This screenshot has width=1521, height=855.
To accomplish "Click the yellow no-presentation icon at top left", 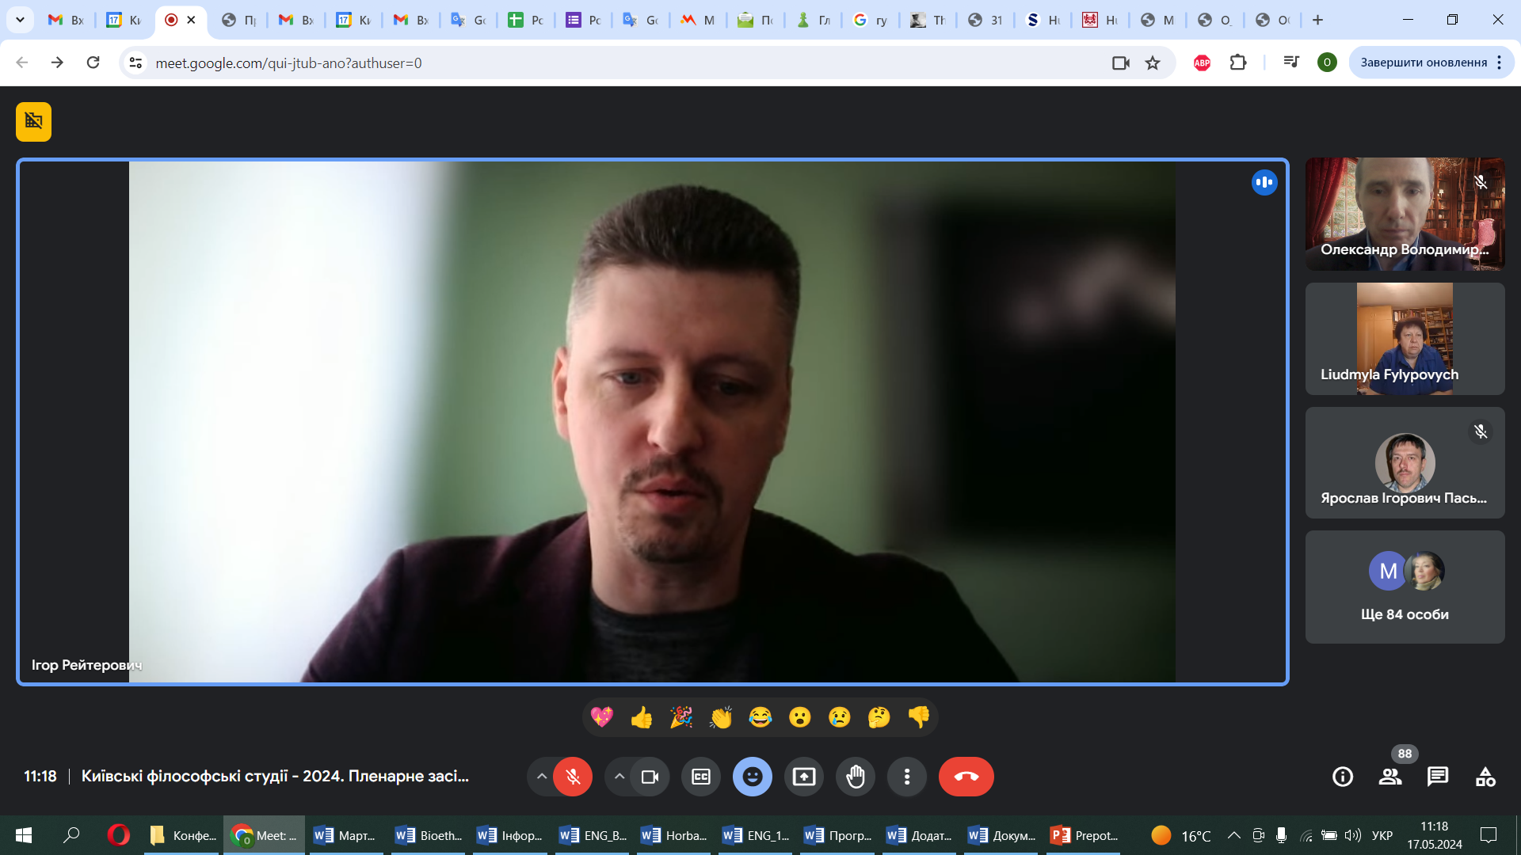I will (x=33, y=121).
